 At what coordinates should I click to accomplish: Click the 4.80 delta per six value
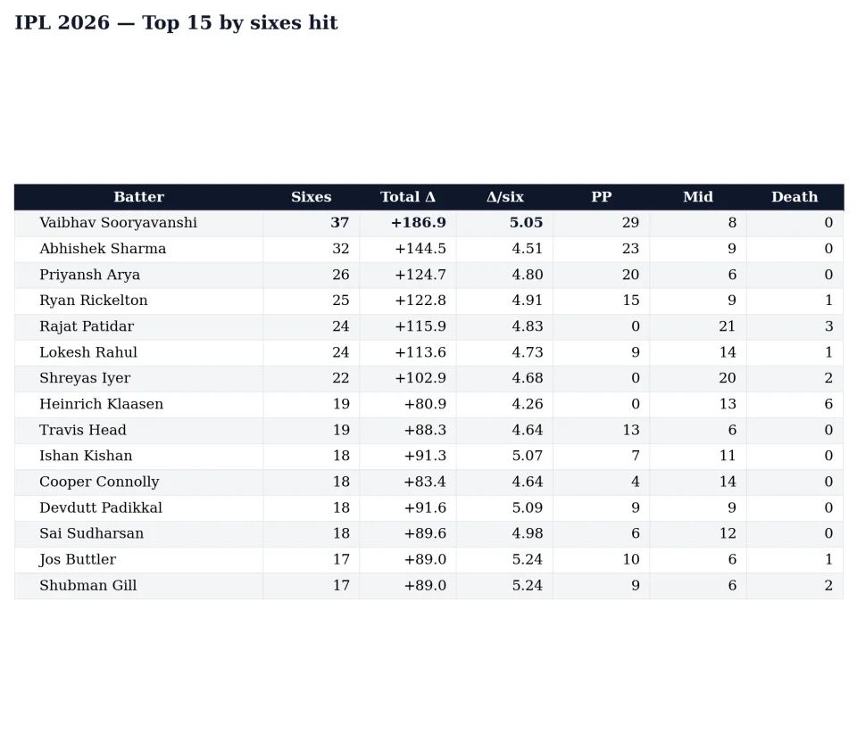click(x=527, y=275)
